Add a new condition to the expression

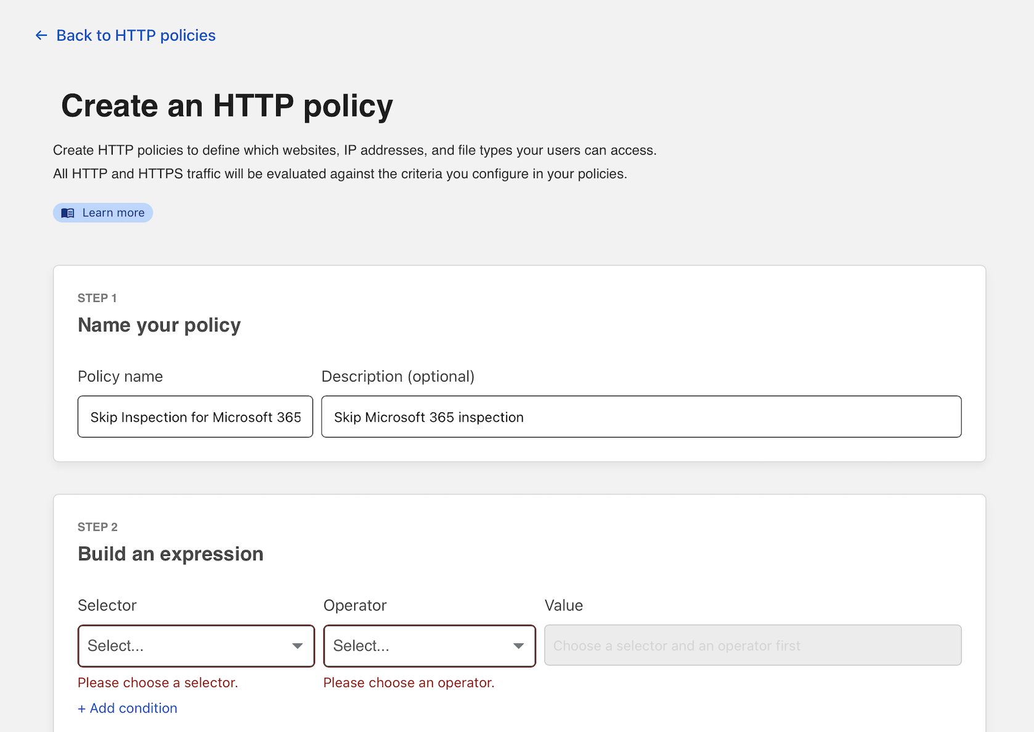(x=127, y=708)
